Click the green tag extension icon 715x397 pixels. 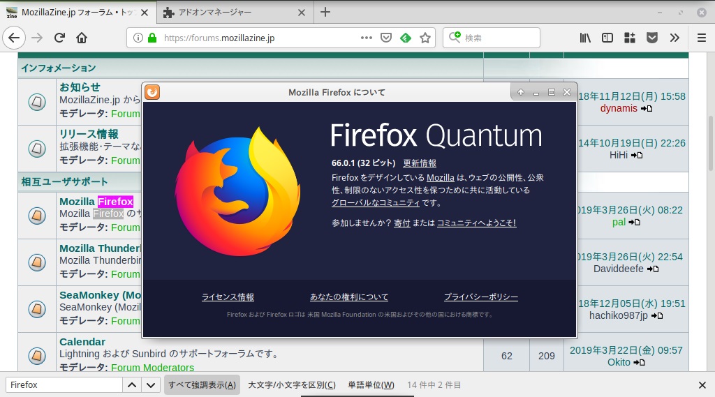pyautogui.click(x=406, y=38)
